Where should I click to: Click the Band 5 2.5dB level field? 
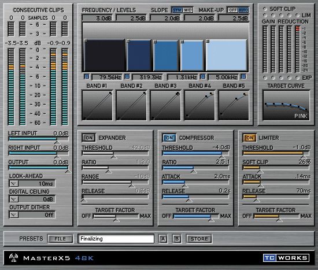point(234,18)
